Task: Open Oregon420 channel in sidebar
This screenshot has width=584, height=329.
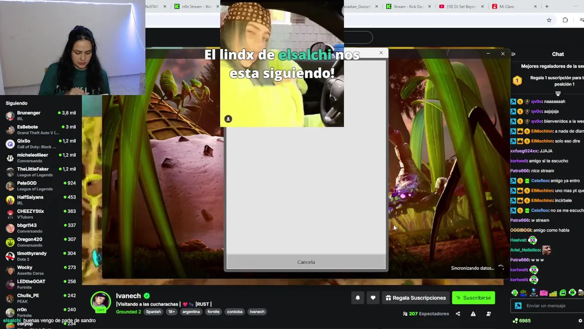Action: (41, 242)
